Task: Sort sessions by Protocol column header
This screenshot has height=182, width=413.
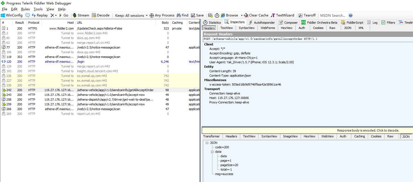Action: coord(34,23)
